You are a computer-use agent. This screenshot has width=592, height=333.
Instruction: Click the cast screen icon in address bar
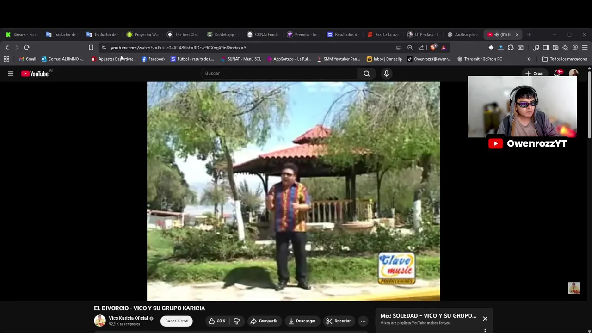point(399,48)
